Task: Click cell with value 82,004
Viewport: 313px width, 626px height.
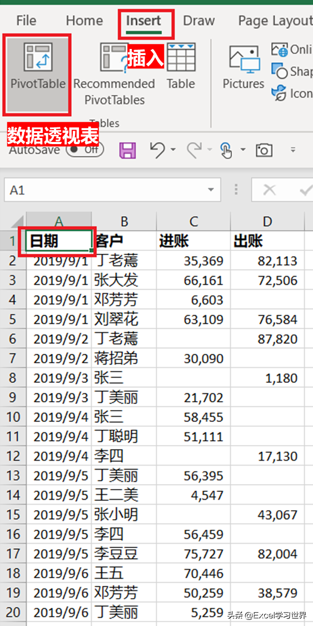Action: tap(267, 554)
